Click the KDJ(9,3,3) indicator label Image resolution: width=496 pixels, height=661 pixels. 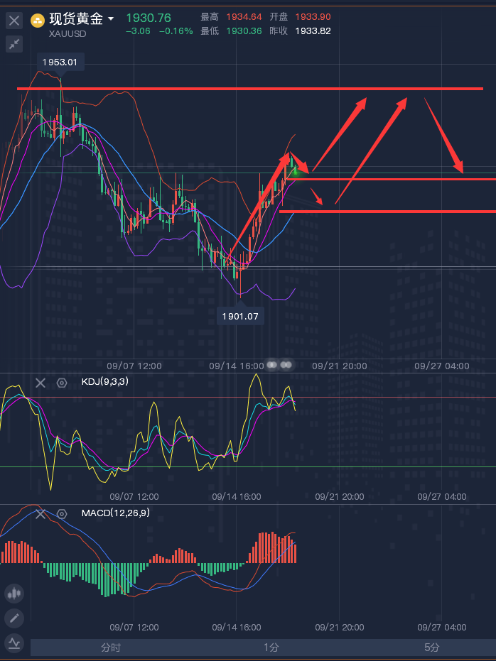(x=104, y=381)
